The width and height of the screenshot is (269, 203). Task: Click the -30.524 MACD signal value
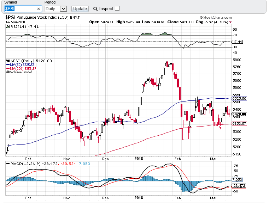69,164
